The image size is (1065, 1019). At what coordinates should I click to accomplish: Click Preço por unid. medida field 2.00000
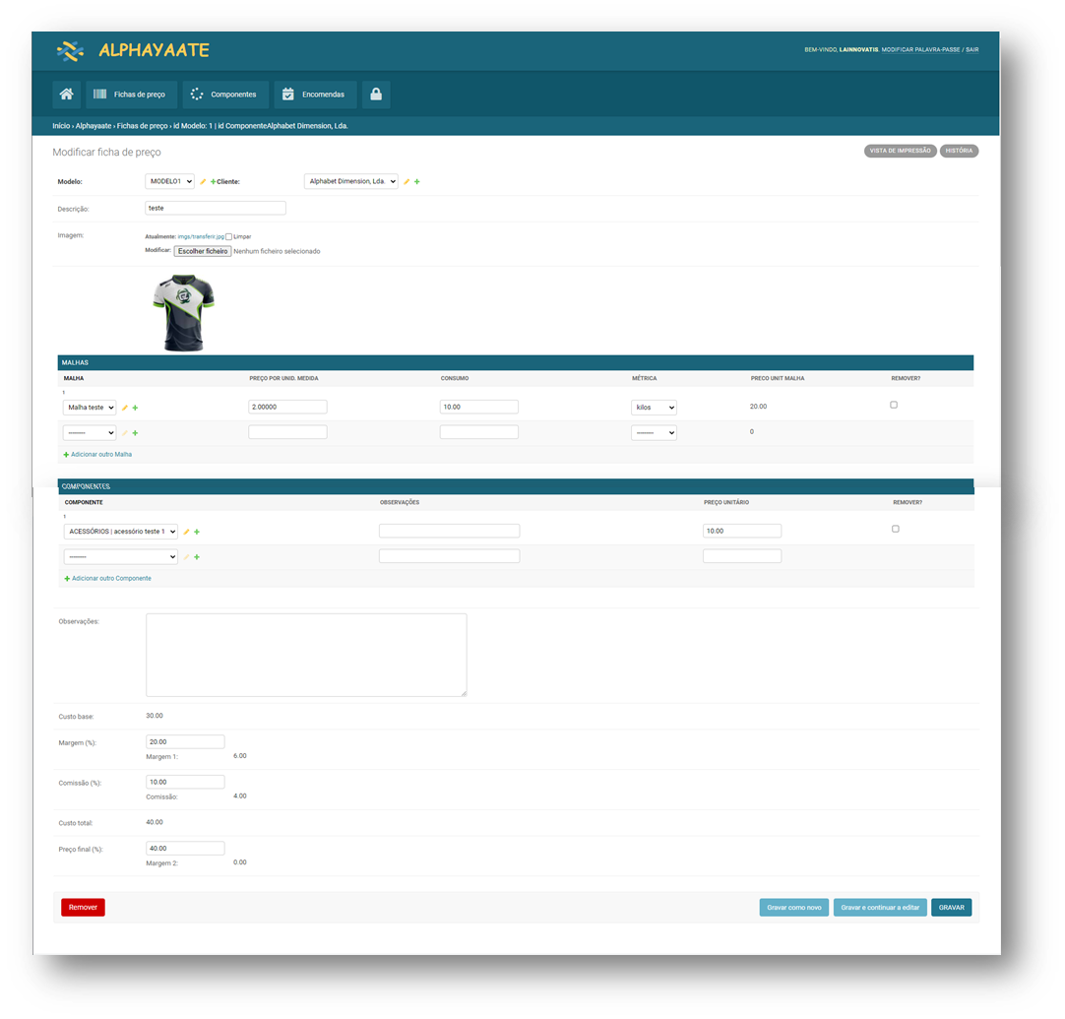click(x=288, y=407)
